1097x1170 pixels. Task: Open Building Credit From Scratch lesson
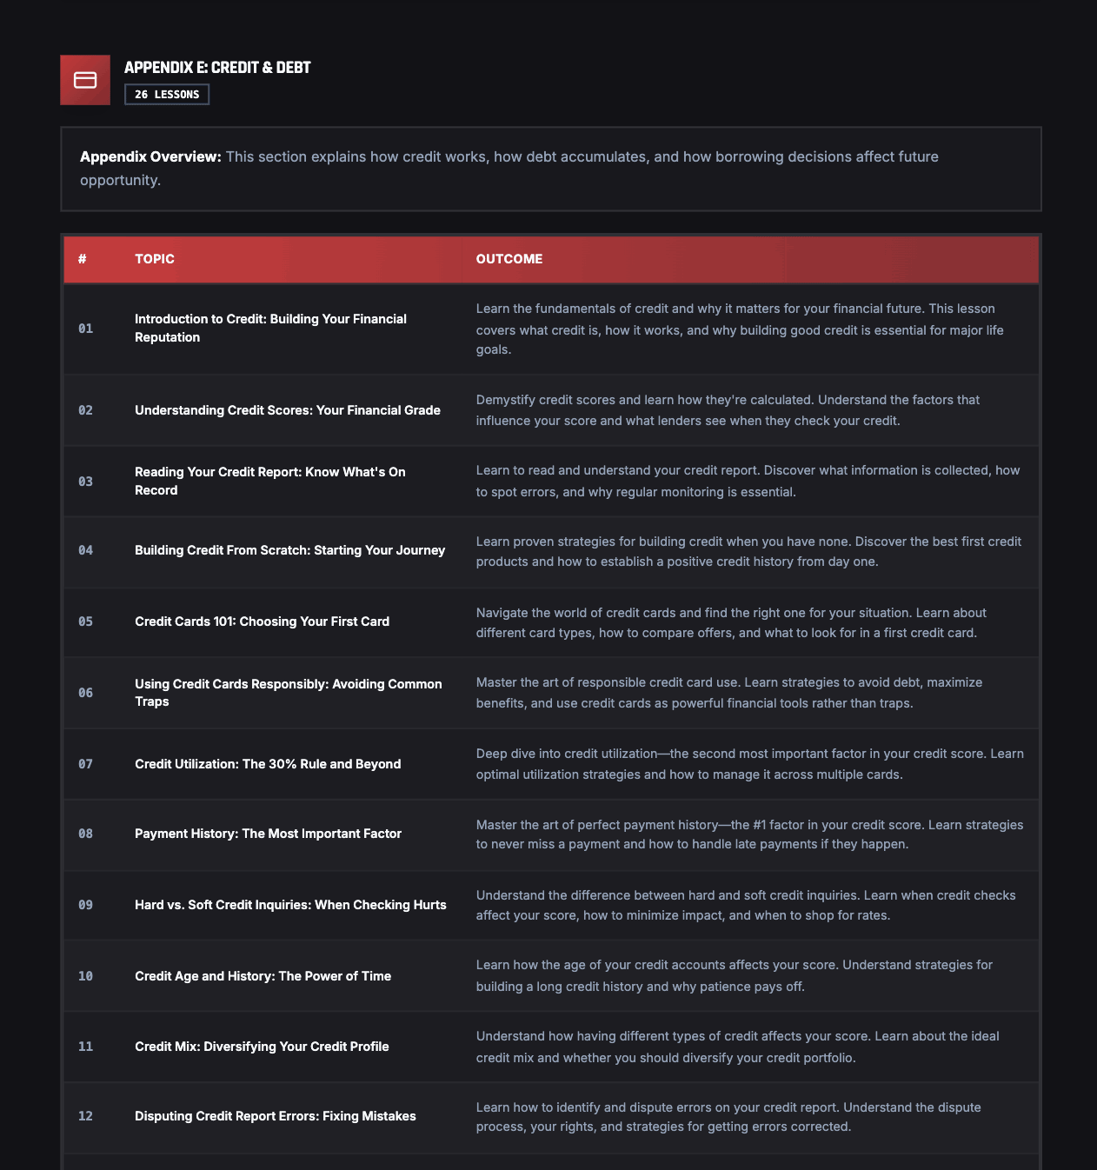point(289,550)
